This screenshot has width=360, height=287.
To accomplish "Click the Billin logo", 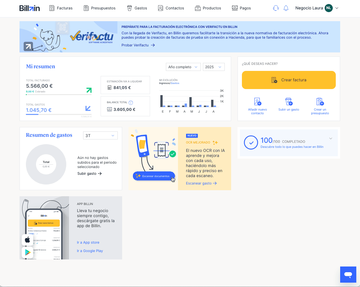I will click(x=30, y=8).
